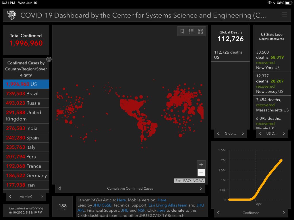Screen dimensions: 294x220
Task: Select New Jersey US in state deaths list
Action: [272, 86]
